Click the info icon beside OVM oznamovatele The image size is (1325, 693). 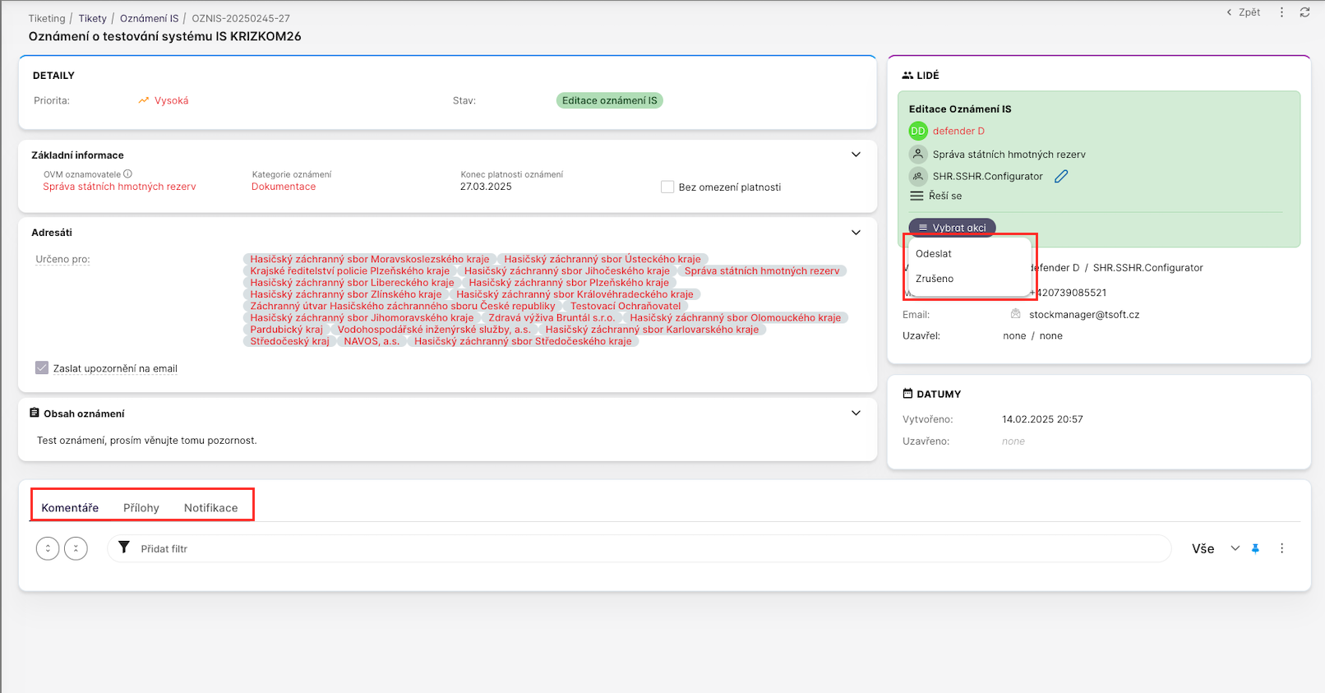[128, 174]
